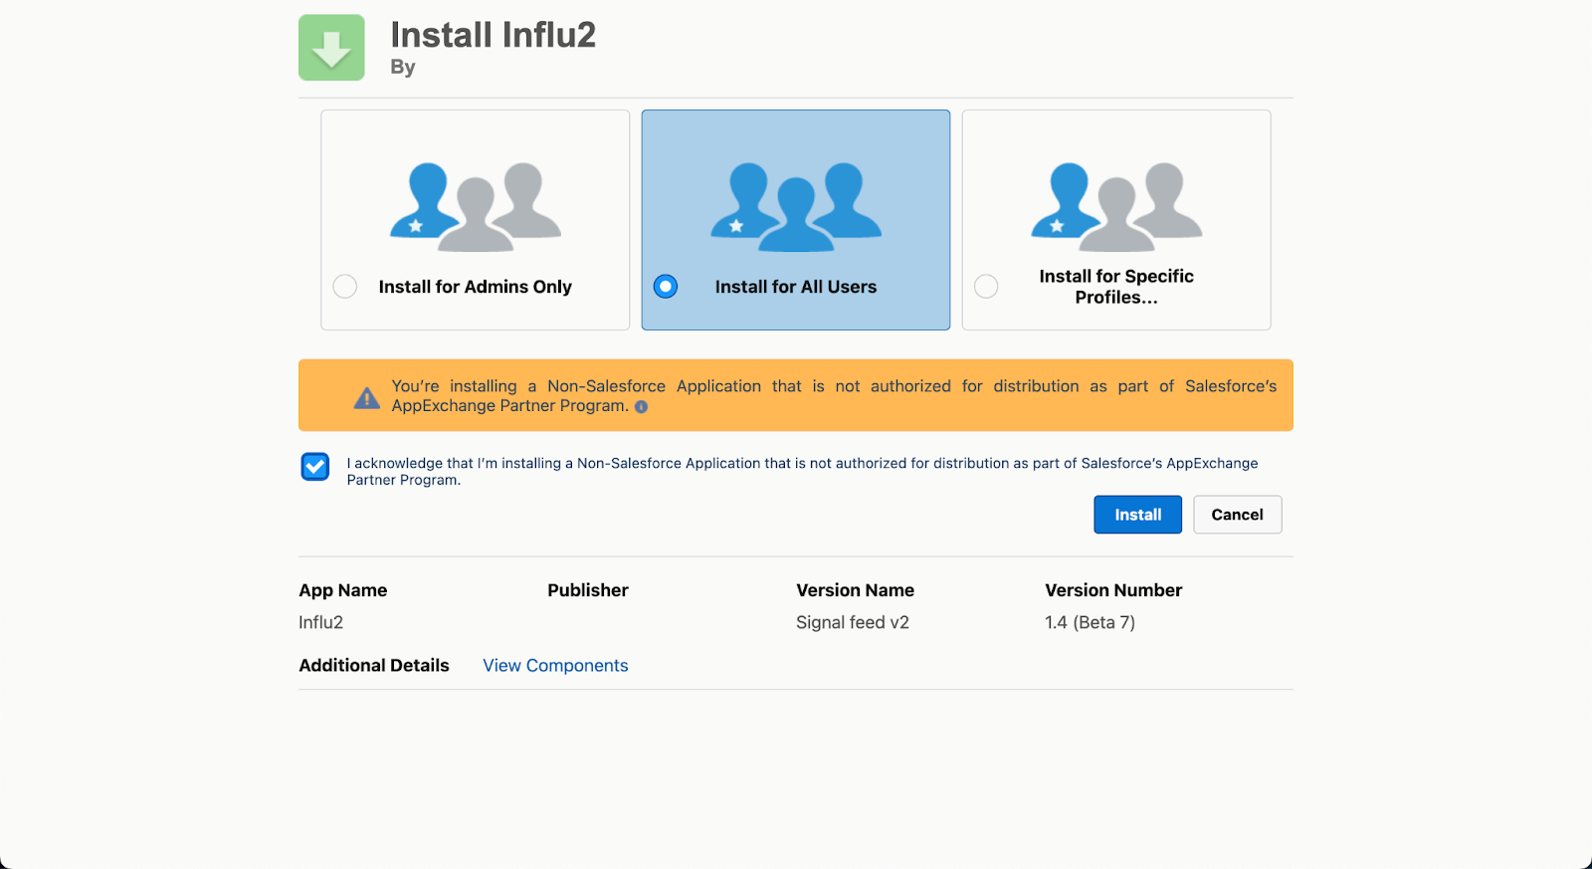Click the green install package icon
The height and width of the screenshot is (869, 1592).
[x=331, y=48]
